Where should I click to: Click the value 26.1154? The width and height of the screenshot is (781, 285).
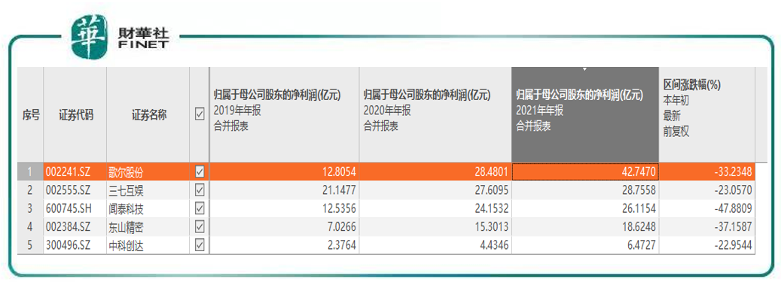point(639,209)
